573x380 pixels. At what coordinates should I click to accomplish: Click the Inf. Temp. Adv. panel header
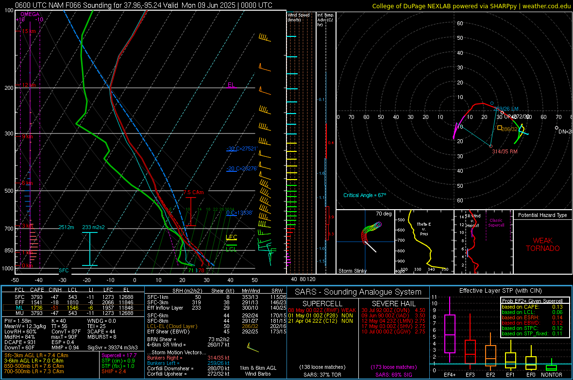(x=325, y=20)
